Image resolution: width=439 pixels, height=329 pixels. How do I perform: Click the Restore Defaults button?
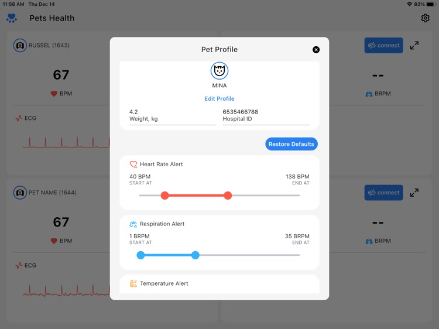pyautogui.click(x=291, y=144)
